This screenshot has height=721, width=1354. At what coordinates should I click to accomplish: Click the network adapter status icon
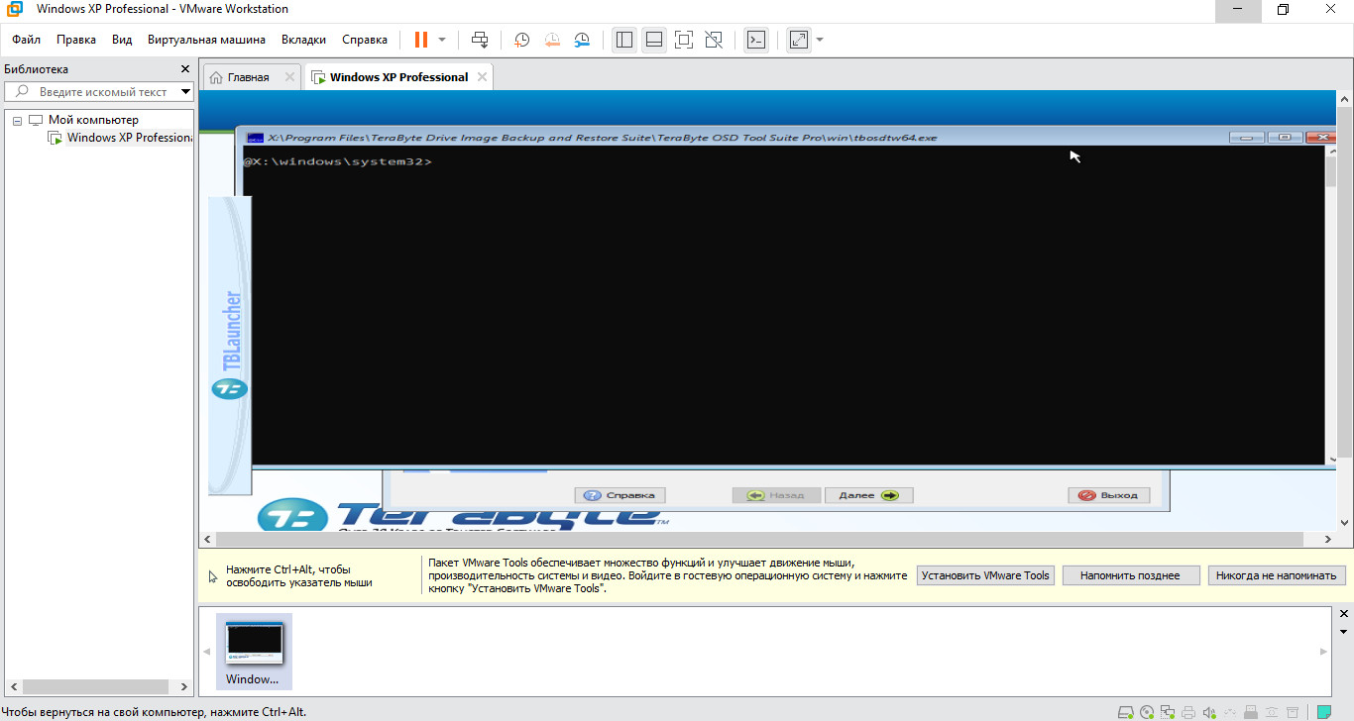tap(1168, 712)
